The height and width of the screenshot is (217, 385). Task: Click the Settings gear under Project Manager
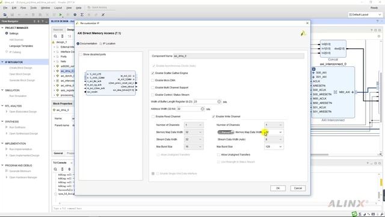(x=7, y=33)
